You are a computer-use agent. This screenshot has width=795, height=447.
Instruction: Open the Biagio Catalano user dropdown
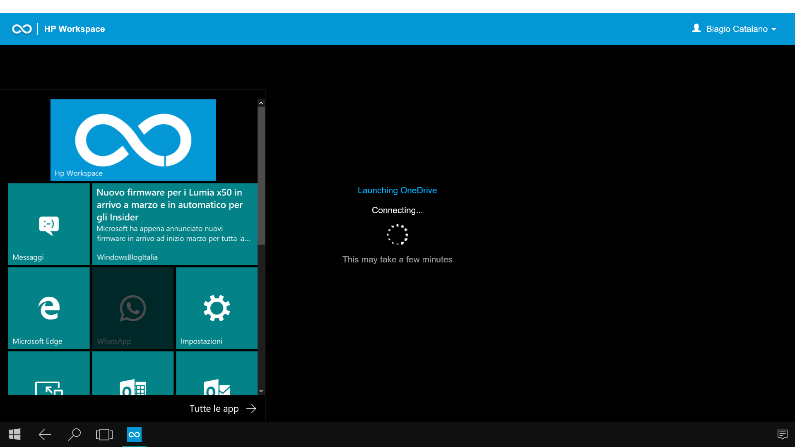tap(734, 29)
